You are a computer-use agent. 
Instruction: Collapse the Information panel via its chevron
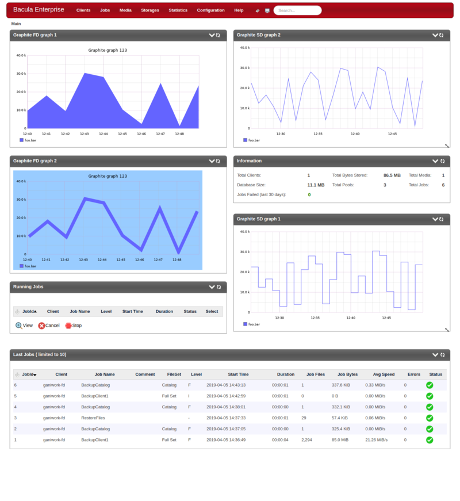tap(435, 161)
